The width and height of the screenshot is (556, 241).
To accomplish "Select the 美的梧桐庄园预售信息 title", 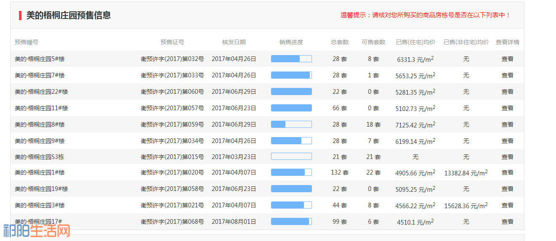I will click(69, 15).
